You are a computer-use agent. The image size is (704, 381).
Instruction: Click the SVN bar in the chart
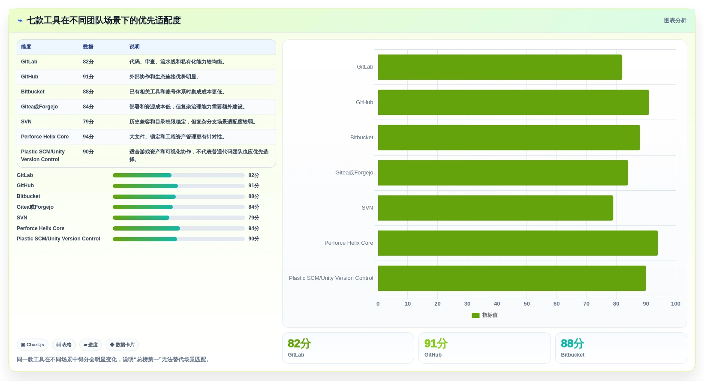496,208
